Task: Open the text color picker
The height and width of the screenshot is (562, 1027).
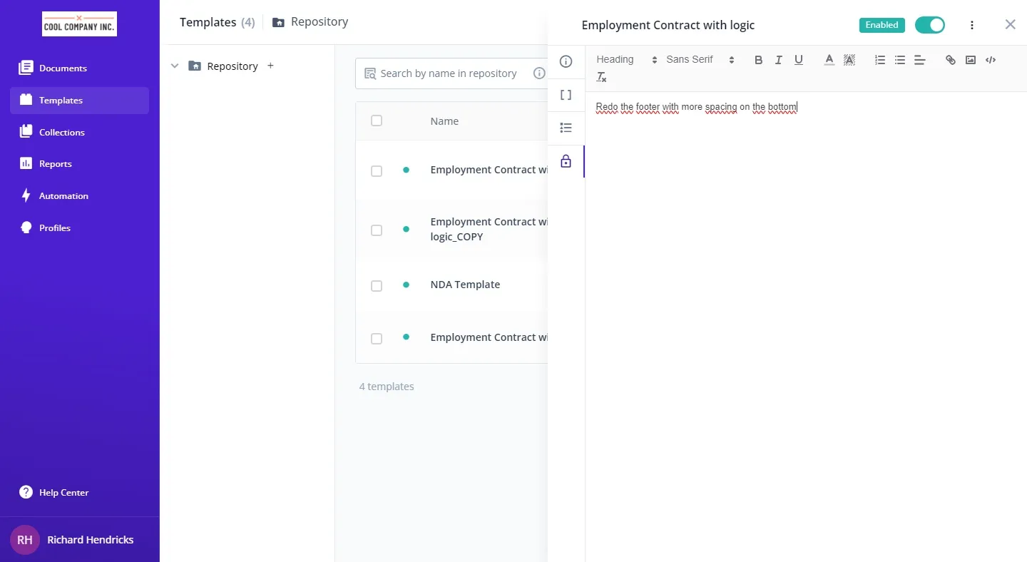Action: [x=829, y=60]
